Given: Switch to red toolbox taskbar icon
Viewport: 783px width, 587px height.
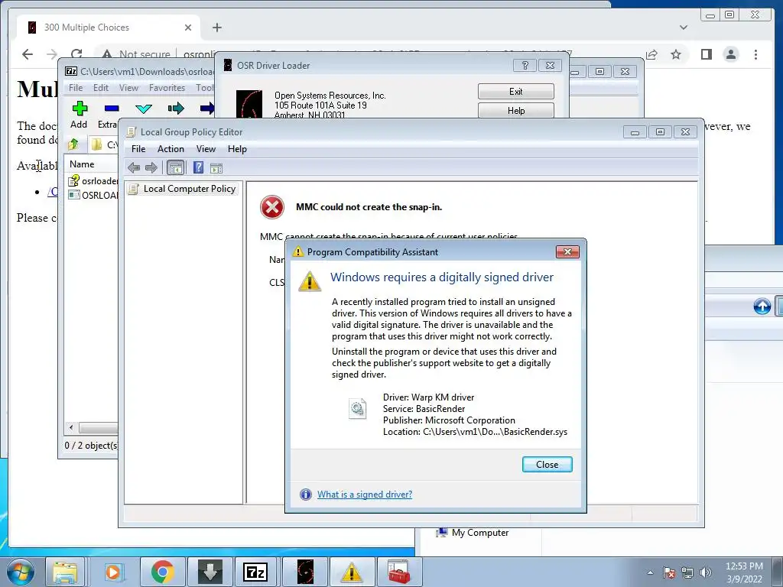Looking at the screenshot, I should tap(399, 572).
